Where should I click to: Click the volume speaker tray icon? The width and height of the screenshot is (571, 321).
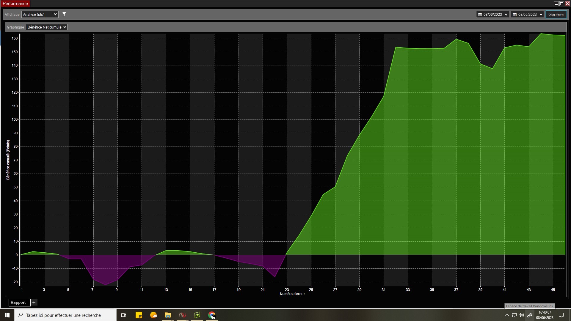[521, 315]
